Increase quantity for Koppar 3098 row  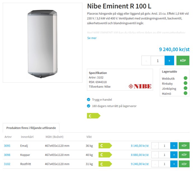(174, 155)
